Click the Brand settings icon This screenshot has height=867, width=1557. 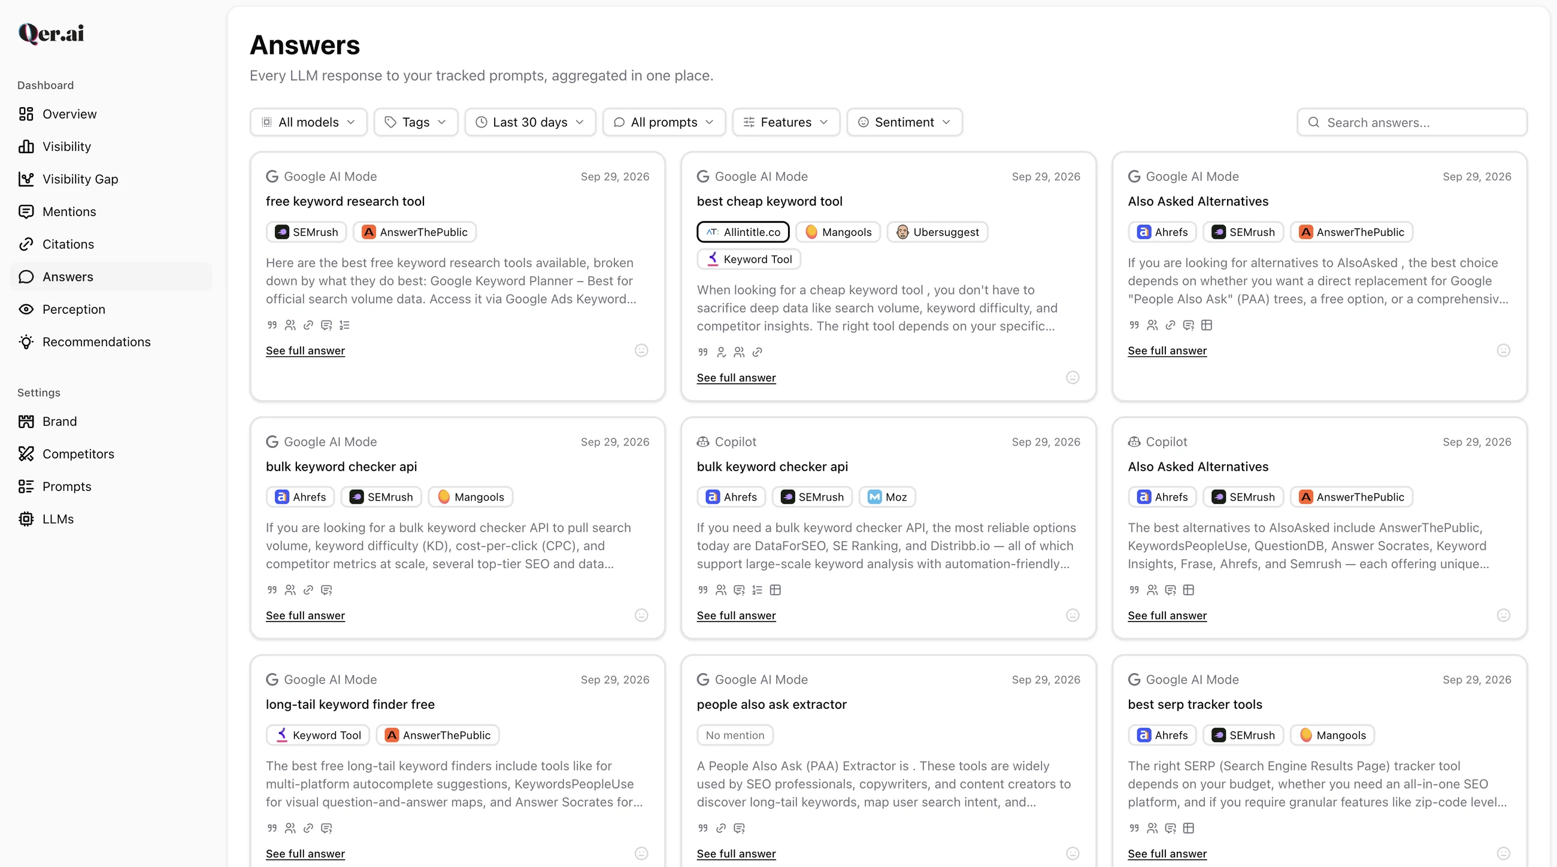26,422
